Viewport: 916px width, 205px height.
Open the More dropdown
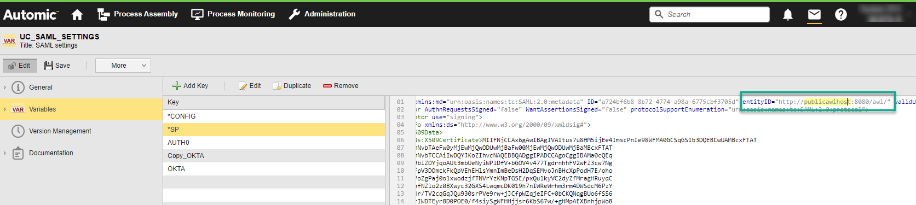(123, 66)
